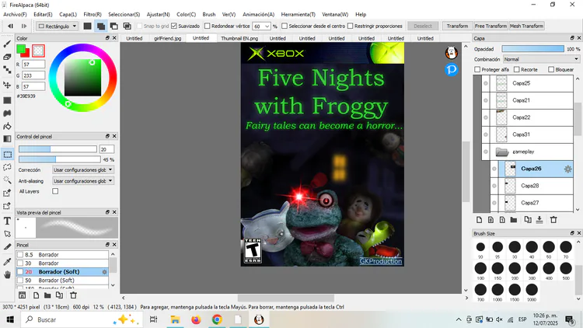Click the R color value field

(33, 65)
